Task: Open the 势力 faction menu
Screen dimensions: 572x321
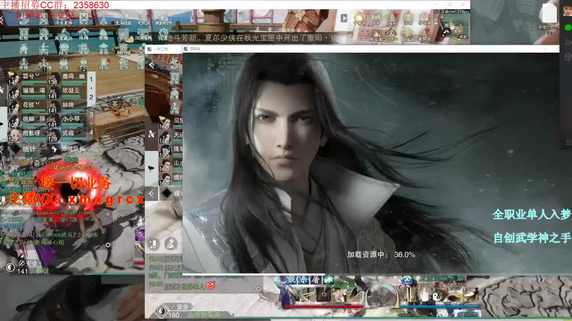Action: tap(123, 64)
